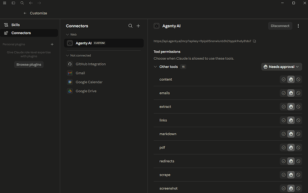Click the screenshot tool name
Screen dimensions: 308x193
click(169, 189)
